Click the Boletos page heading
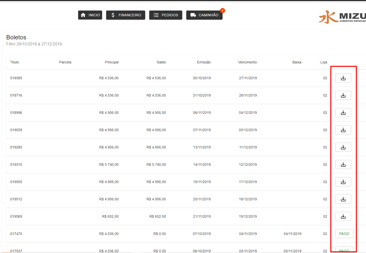 click(16, 37)
